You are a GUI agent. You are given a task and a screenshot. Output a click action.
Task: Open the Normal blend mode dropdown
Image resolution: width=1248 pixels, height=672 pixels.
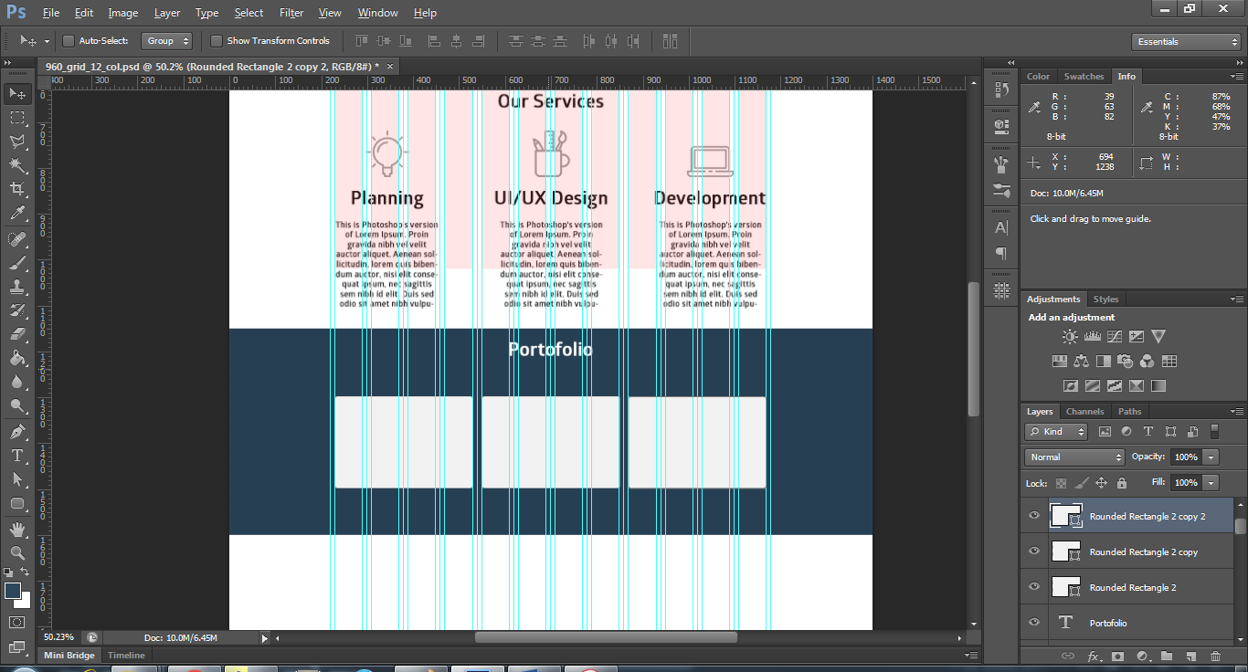click(x=1073, y=456)
